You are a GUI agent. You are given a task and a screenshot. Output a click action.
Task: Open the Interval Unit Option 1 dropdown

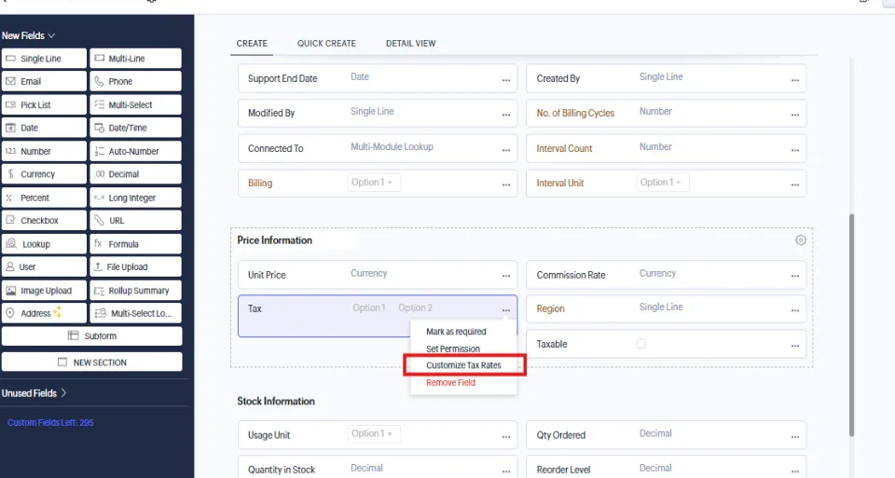(663, 183)
